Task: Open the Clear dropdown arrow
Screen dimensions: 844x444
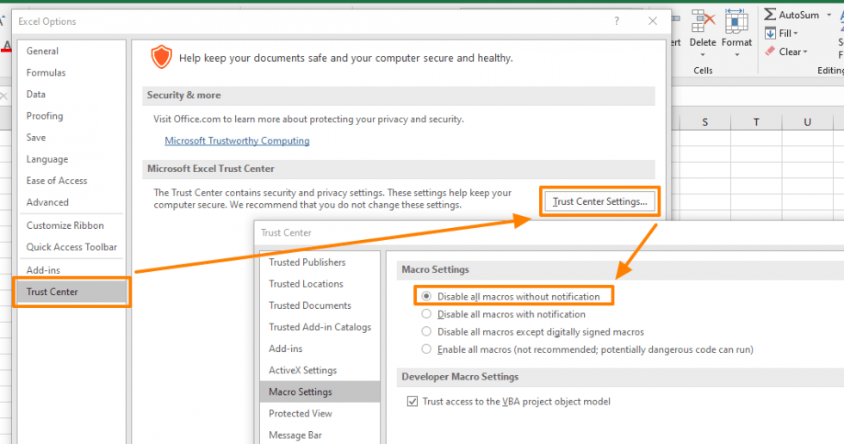Action: [805, 52]
